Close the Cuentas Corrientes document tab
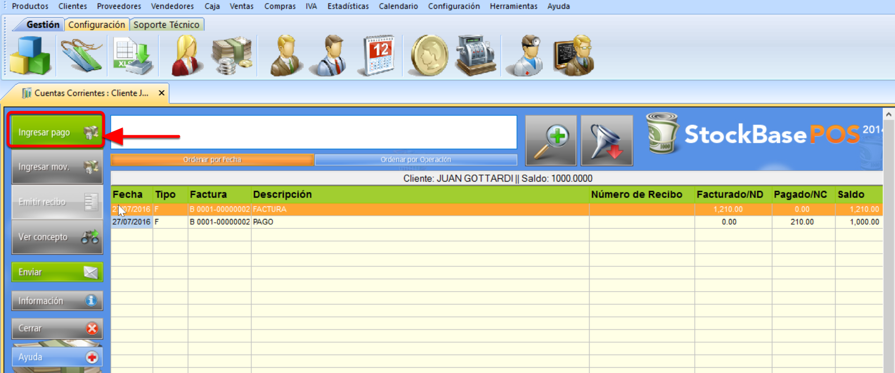Image resolution: width=895 pixels, height=373 pixels. point(162,93)
